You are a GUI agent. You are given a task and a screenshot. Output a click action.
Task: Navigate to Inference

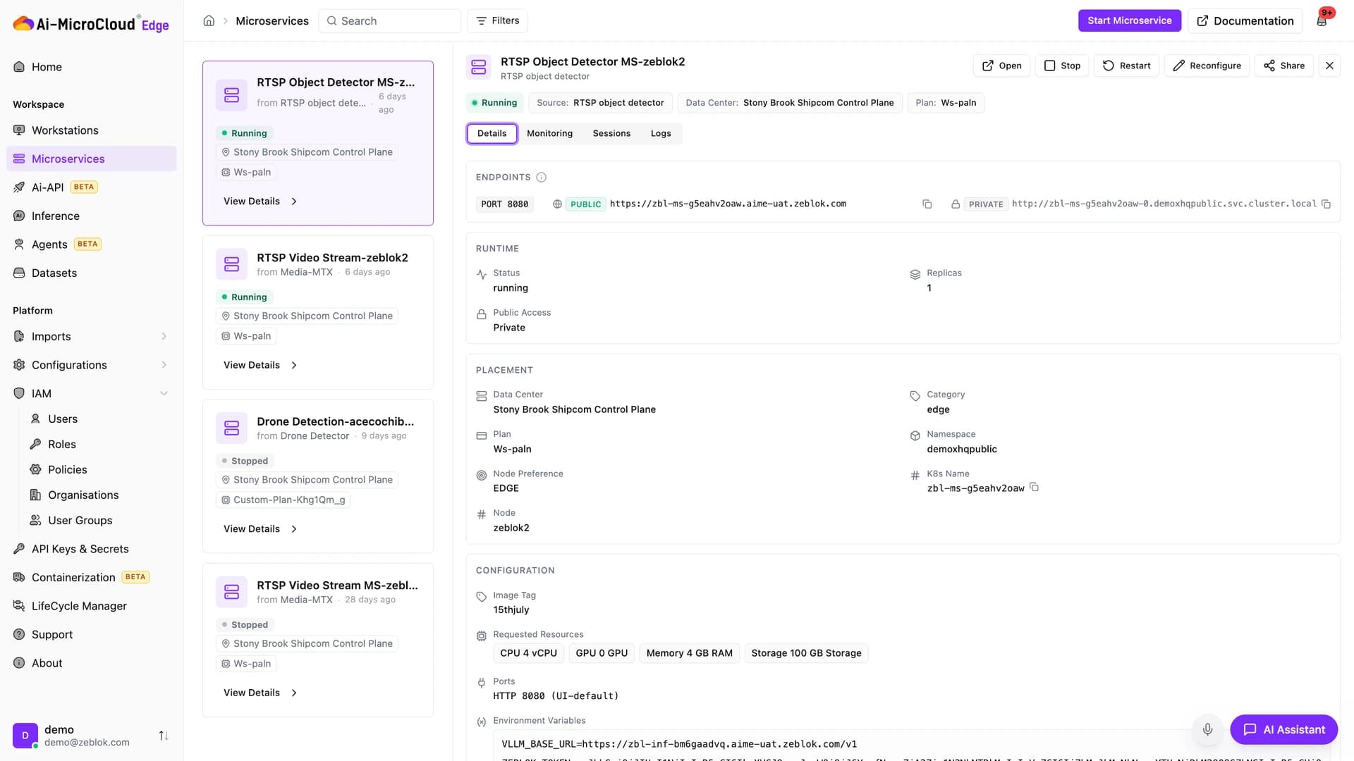92,216
